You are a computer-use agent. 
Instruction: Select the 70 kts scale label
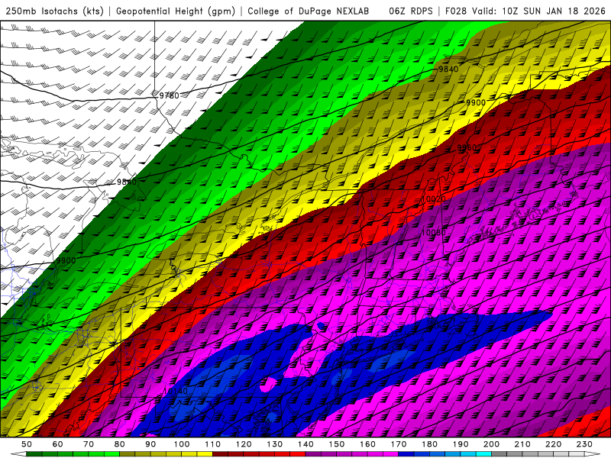(89, 444)
